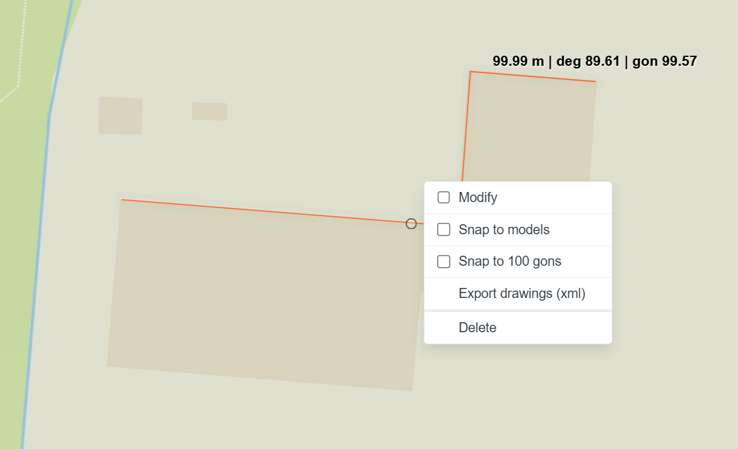The image size is (738, 449).
Task: Toggle the Snap to models checkbox
Action: tap(443, 230)
